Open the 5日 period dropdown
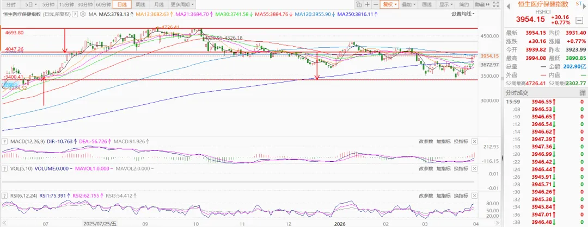The height and width of the screenshot is (227, 588). click(x=30, y=4)
